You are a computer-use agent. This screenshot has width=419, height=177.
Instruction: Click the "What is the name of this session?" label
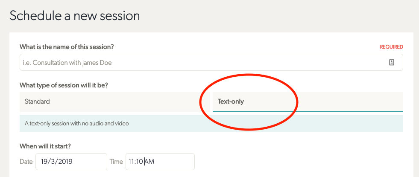tap(67, 47)
